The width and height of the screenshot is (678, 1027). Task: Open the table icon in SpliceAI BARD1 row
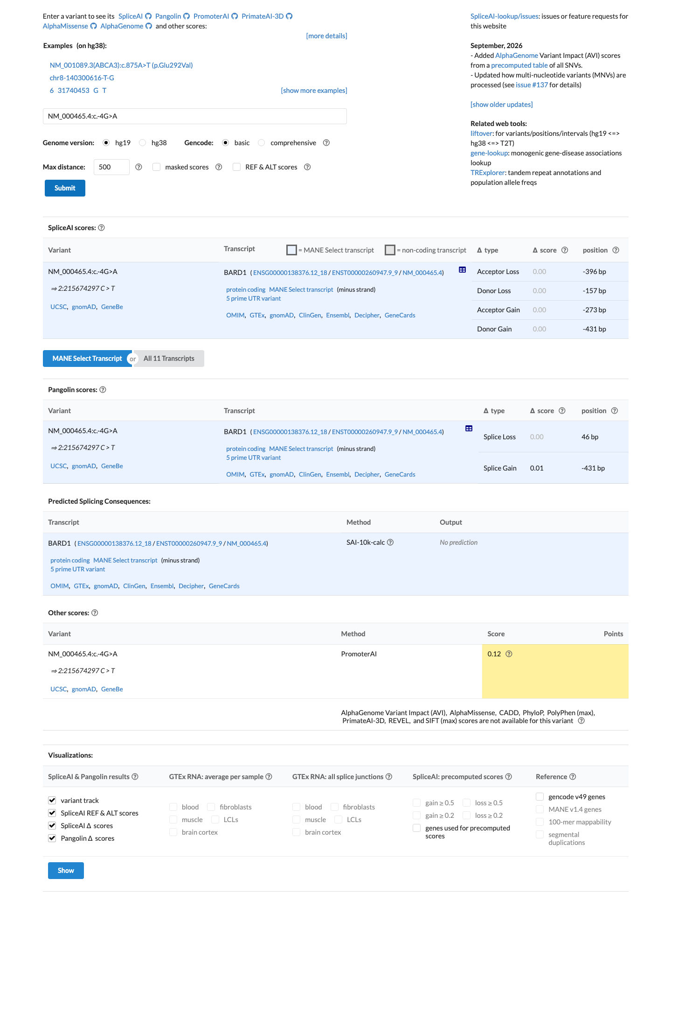[x=463, y=270]
